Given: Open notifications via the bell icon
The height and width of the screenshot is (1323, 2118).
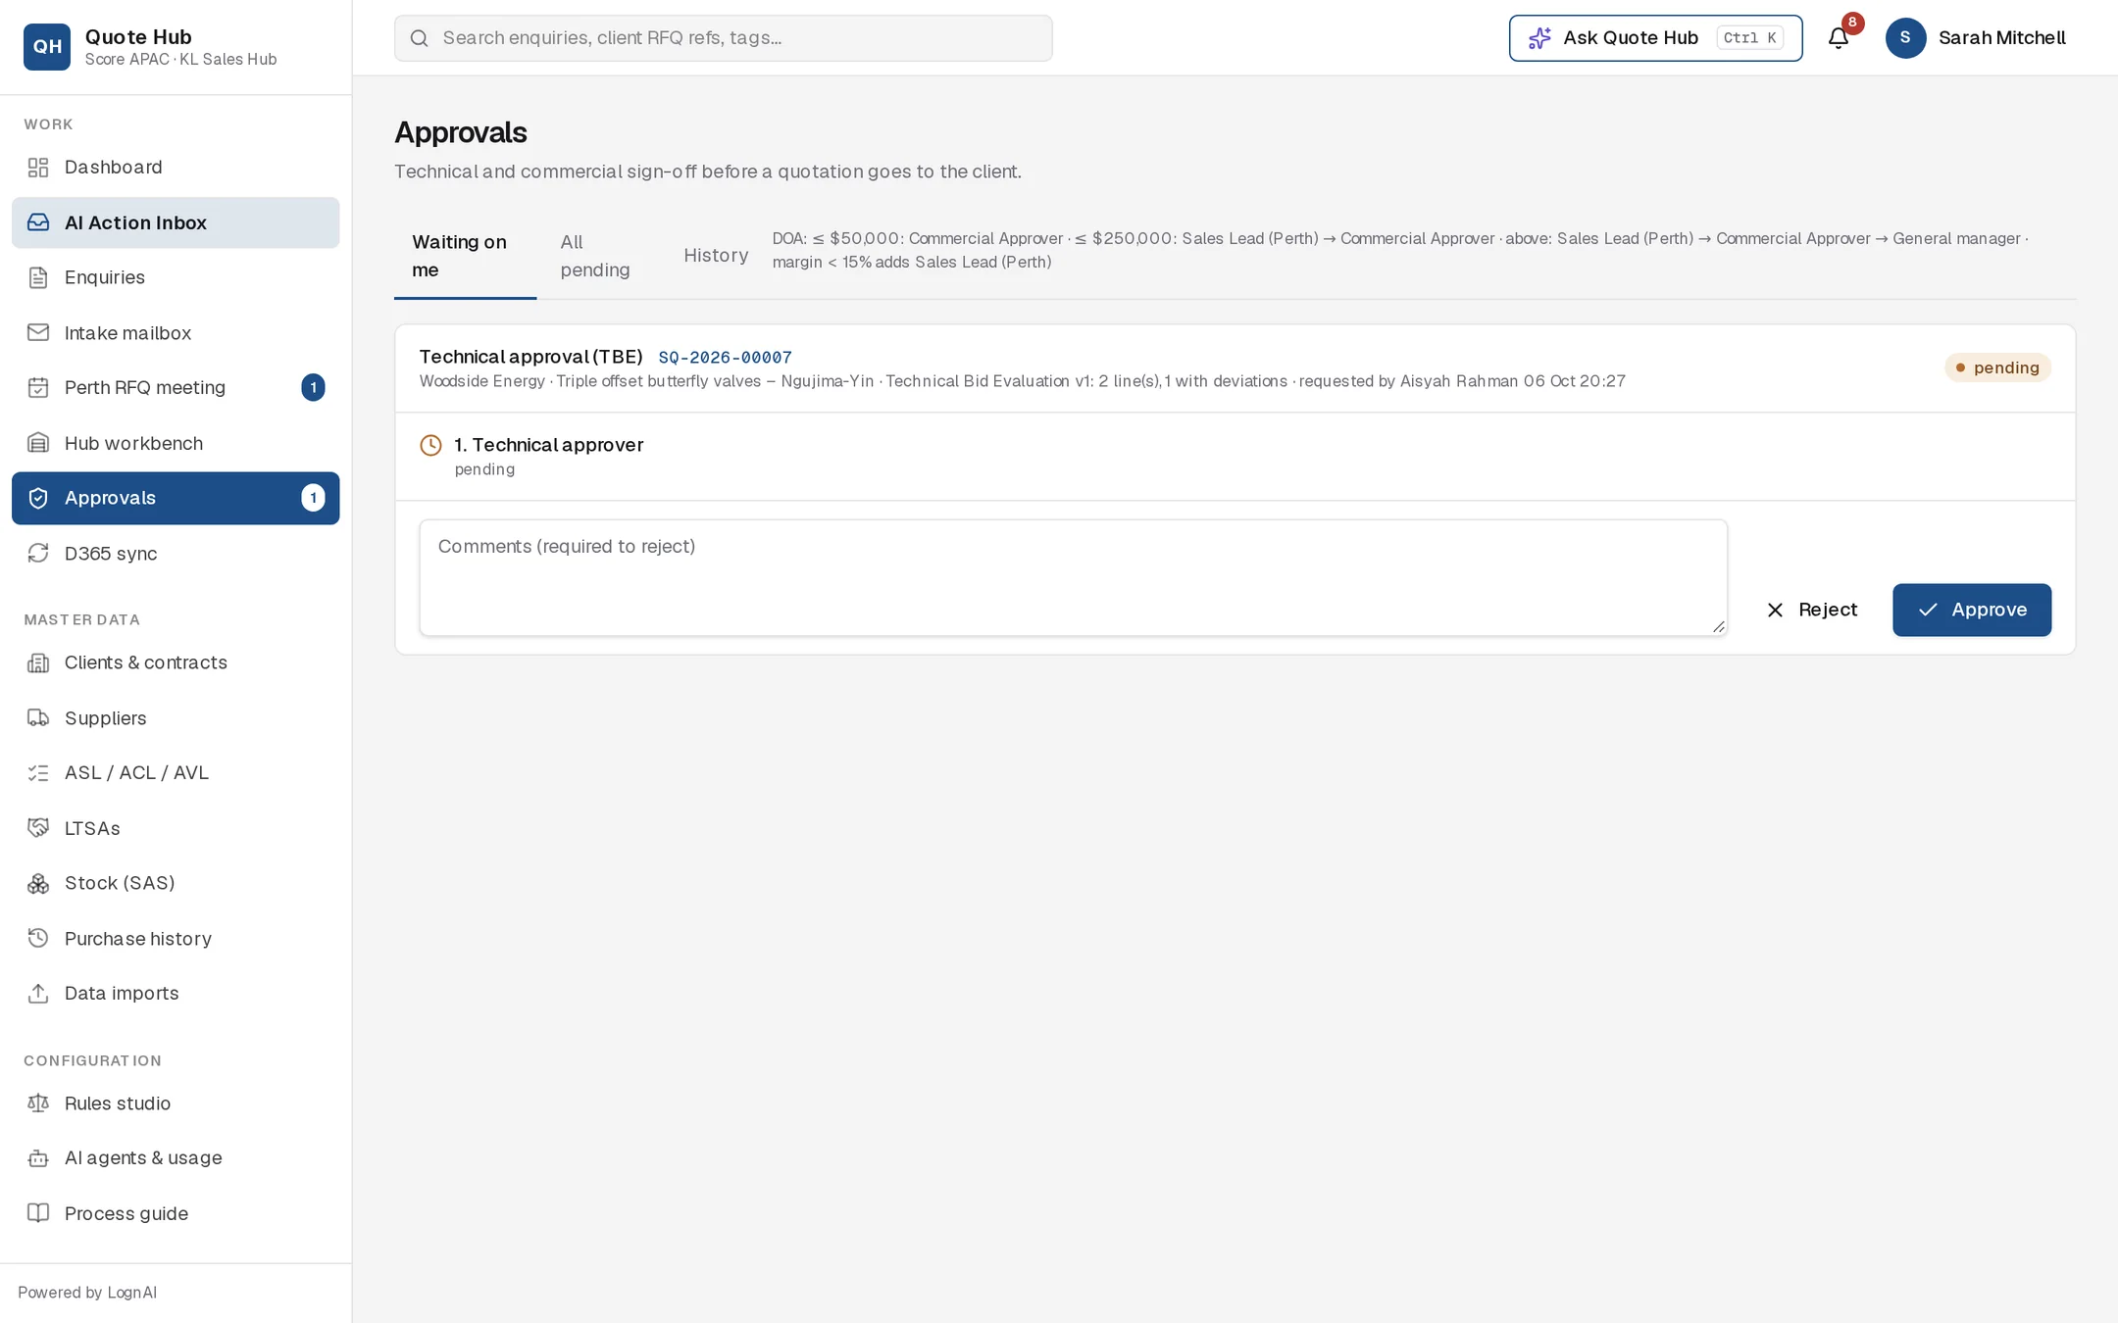Looking at the screenshot, I should tap(1839, 38).
